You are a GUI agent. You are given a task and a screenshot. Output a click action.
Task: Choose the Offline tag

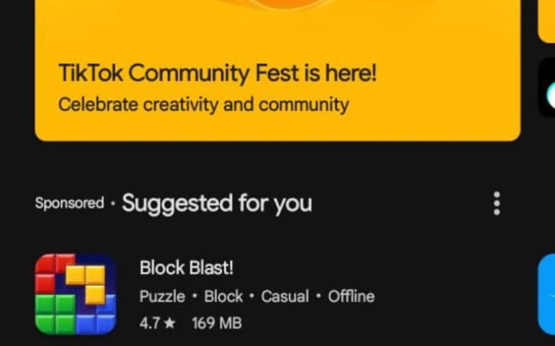[x=351, y=296]
